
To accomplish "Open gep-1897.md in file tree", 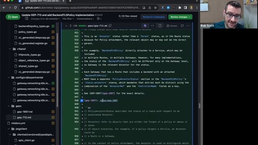I will (x=25, y=112).
